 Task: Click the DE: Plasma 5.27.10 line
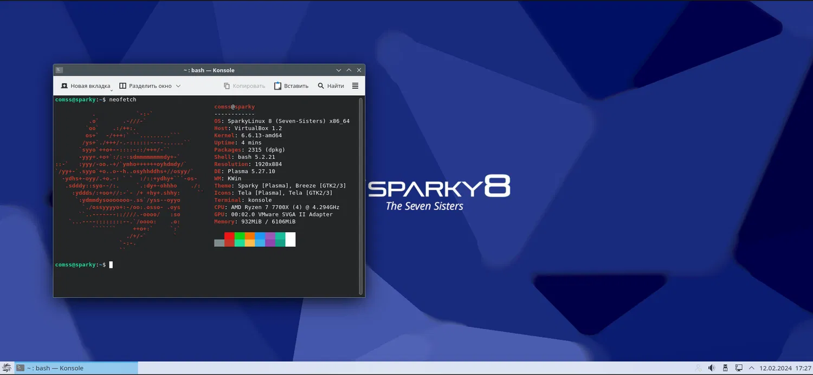coord(244,171)
